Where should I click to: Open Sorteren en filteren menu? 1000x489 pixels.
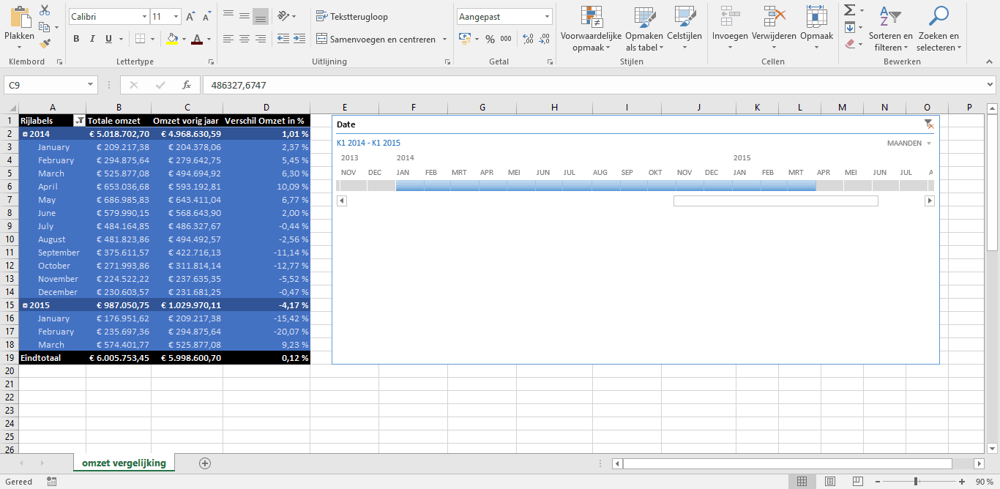[890, 29]
